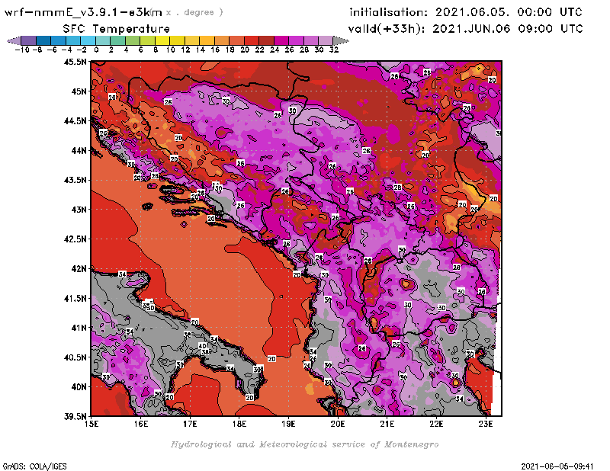Select the 40.5N latitude axis label
Viewport: 610px width, 471px height.
tap(75, 357)
